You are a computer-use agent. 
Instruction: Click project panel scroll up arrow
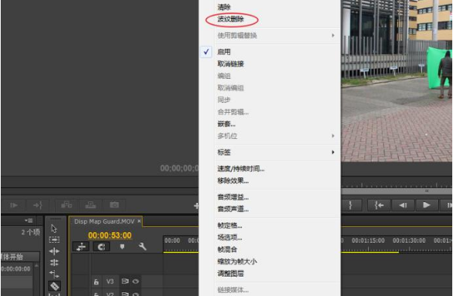(37, 265)
